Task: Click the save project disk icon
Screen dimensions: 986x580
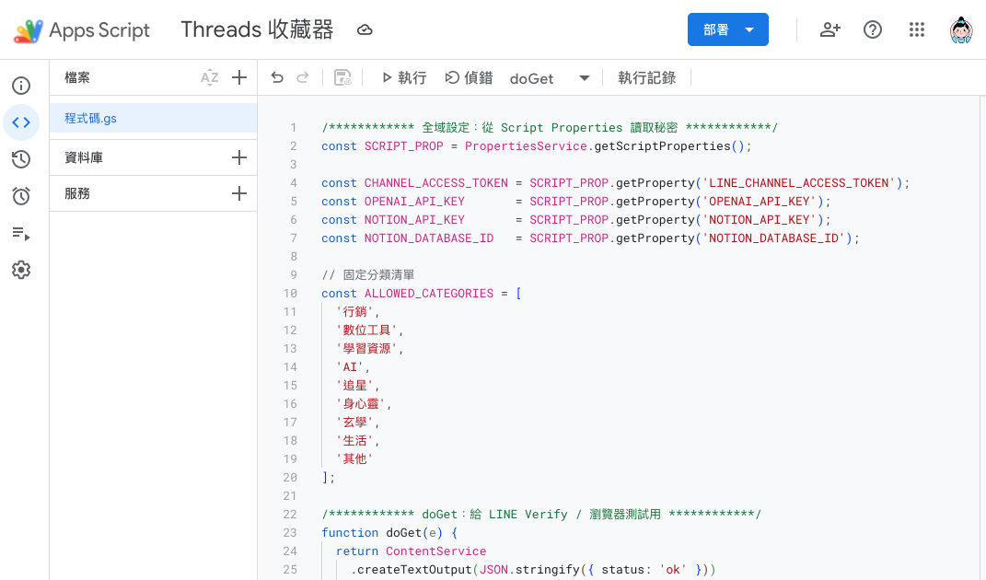Action: tap(342, 78)
